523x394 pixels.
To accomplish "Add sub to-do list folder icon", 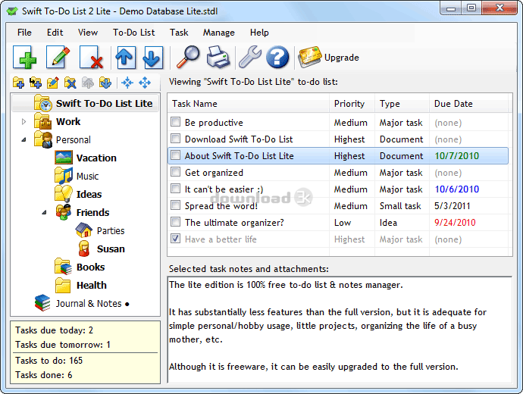I will coord(36,83).
